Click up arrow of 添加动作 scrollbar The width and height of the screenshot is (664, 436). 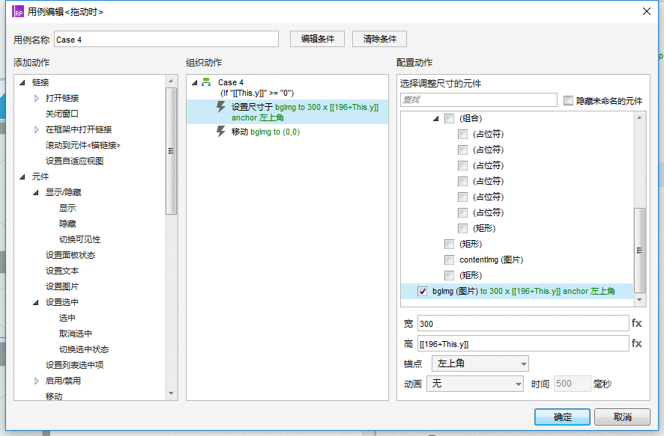click(x=171, y=81)
